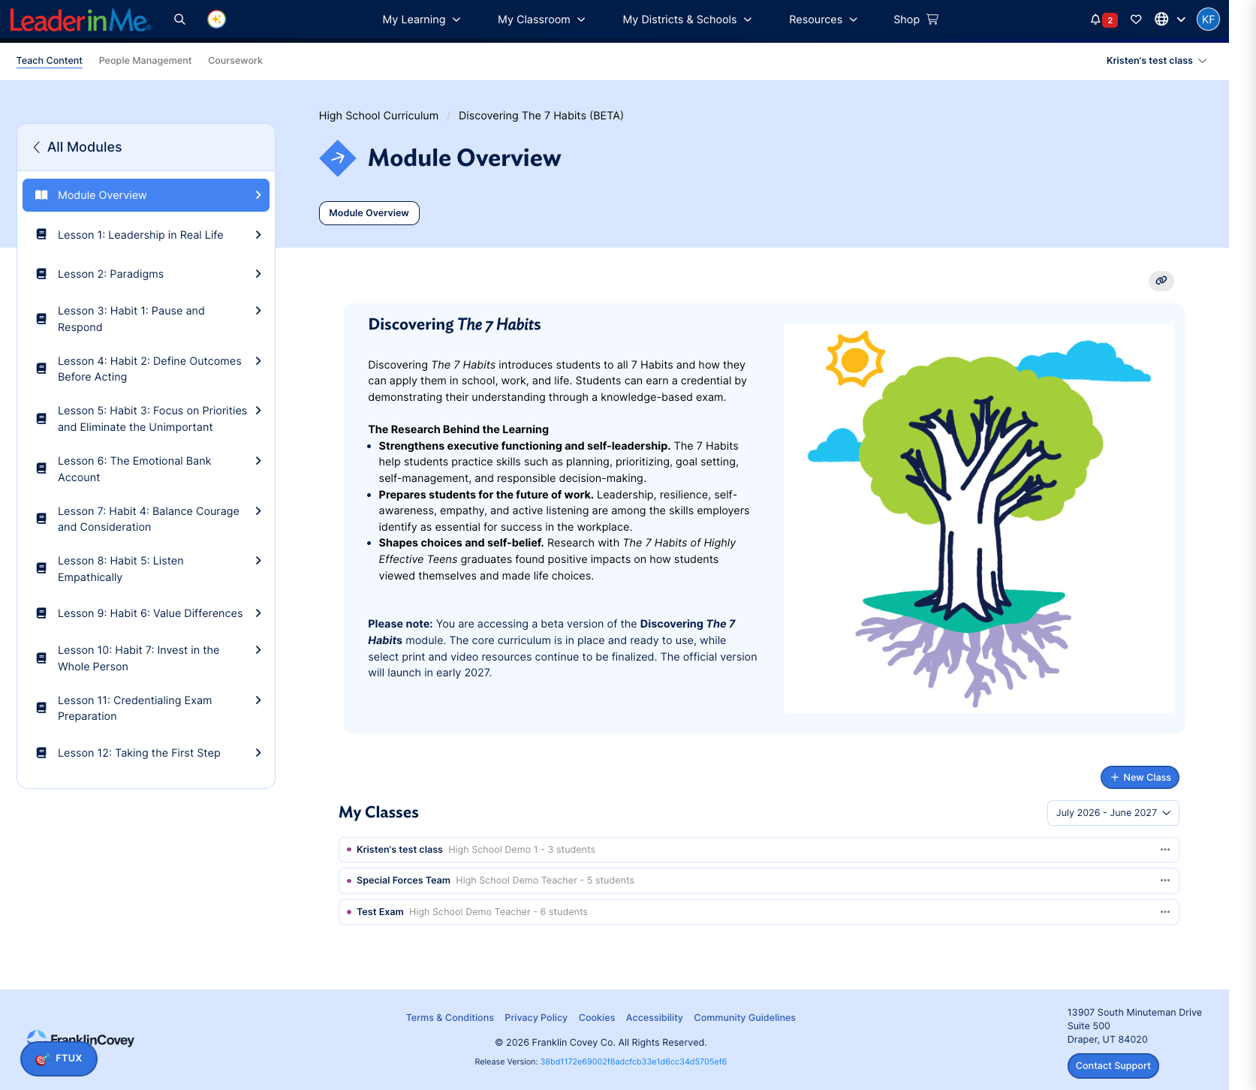
Task: Click the Module Overview pill button
Action: 369,213
